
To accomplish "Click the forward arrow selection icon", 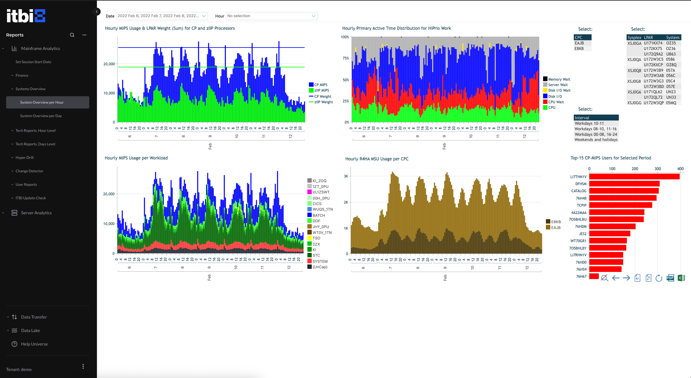I will pos(627,278).
